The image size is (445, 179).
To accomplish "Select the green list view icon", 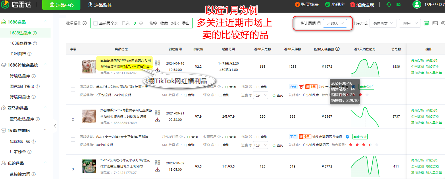I will (426, 23).
